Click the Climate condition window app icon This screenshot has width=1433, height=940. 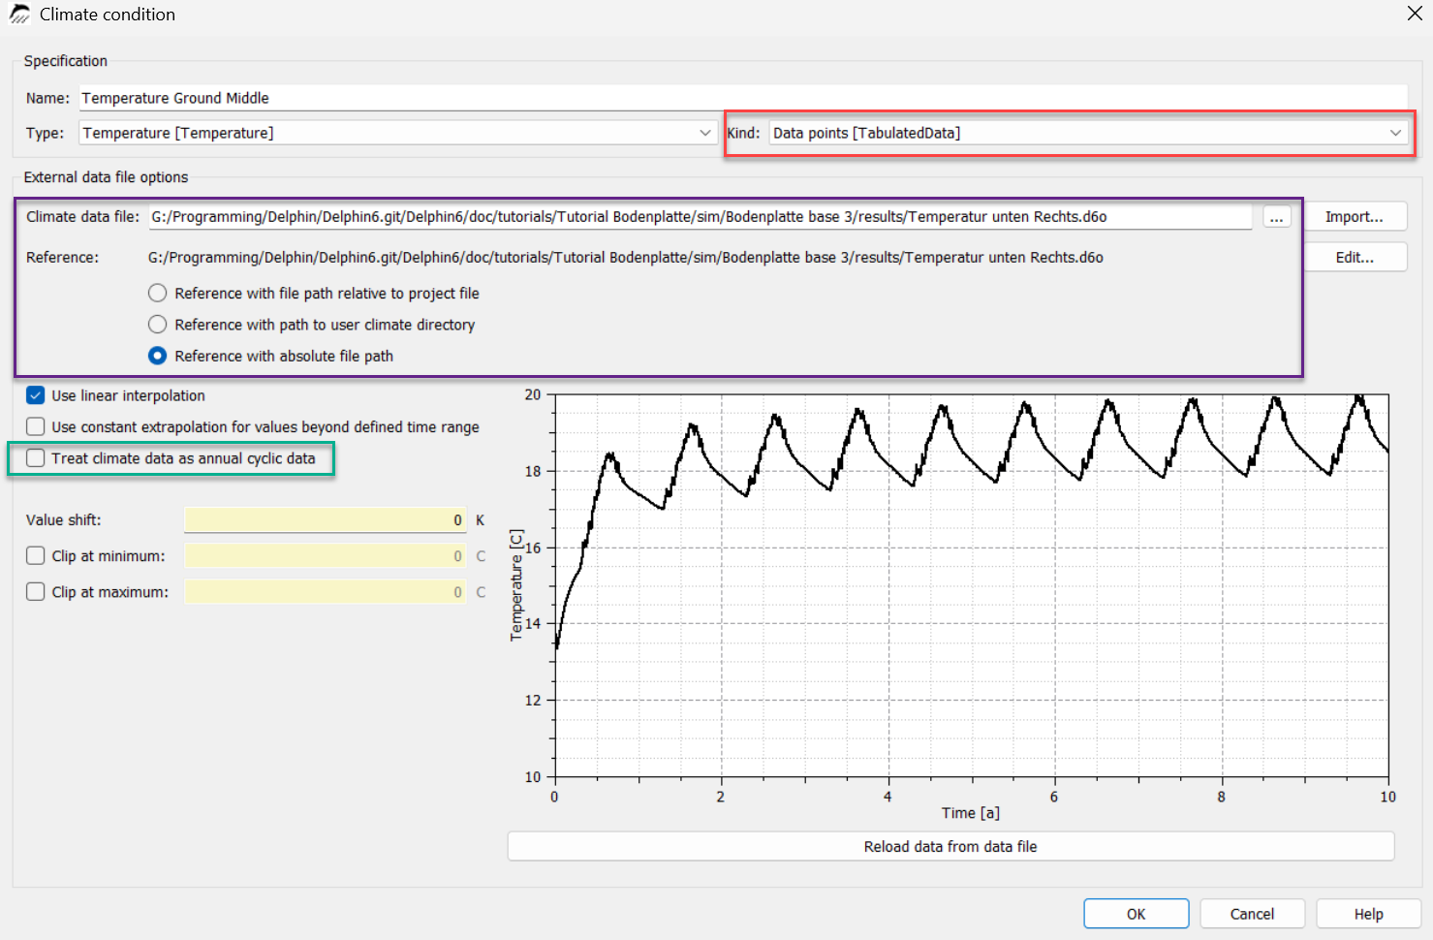pyautogui.click(x=19, y=15)
